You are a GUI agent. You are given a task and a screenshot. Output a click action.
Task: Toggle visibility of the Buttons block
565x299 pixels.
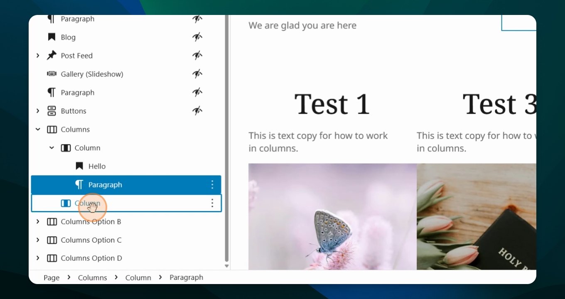point(197,111)
